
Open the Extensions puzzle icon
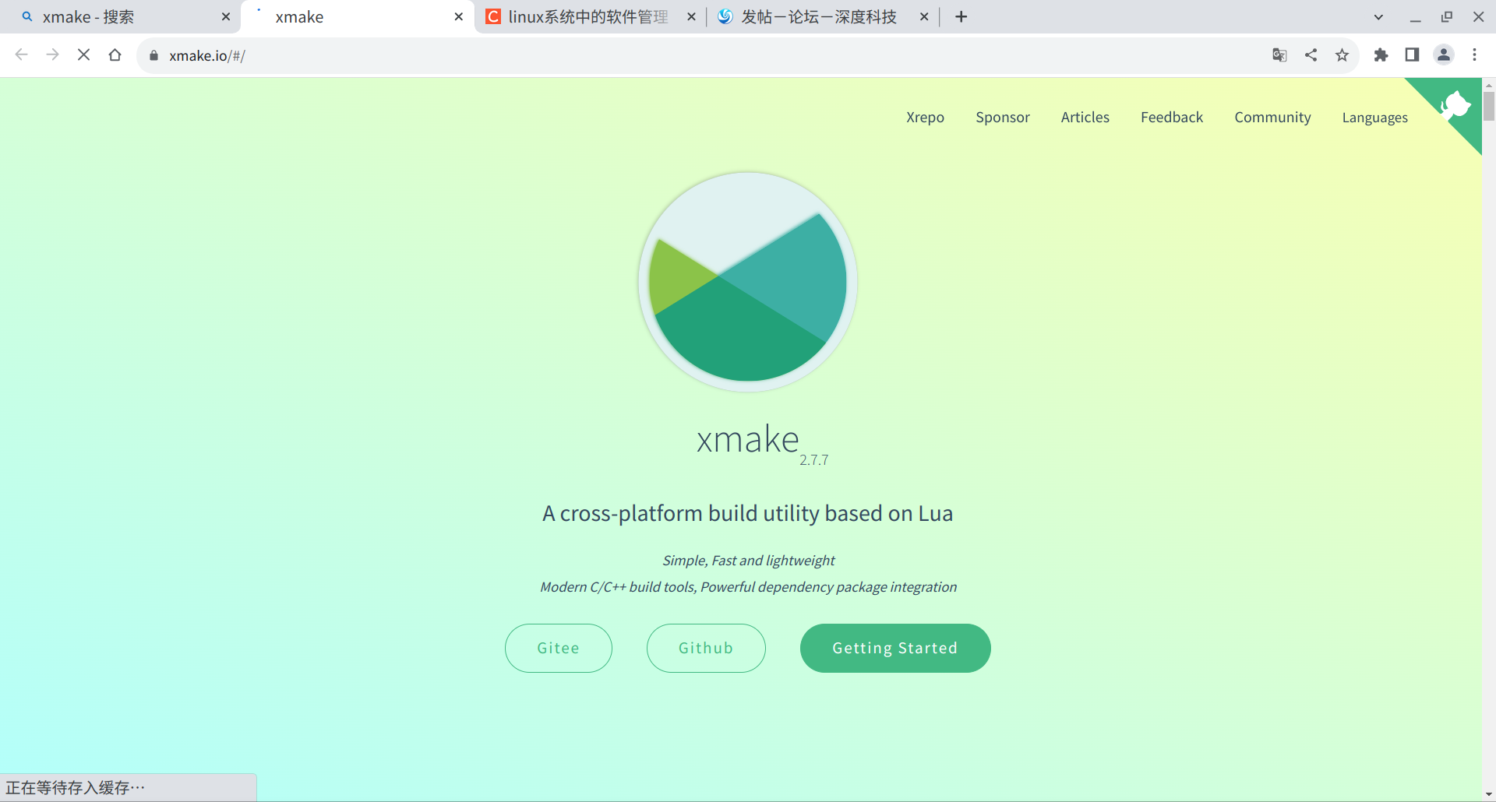tap(1381, 55)
